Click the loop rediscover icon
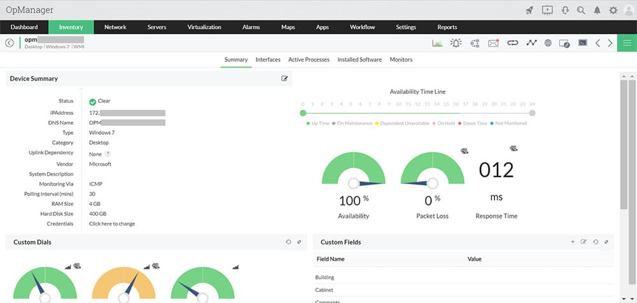Image resolution: width=637 pixels, height=303 pixels. tap(513, 43)
